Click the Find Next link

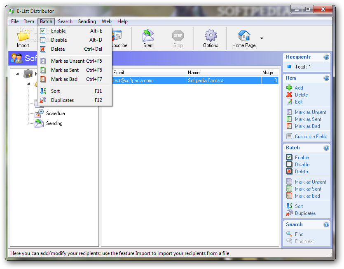click(x=304, y=241)
